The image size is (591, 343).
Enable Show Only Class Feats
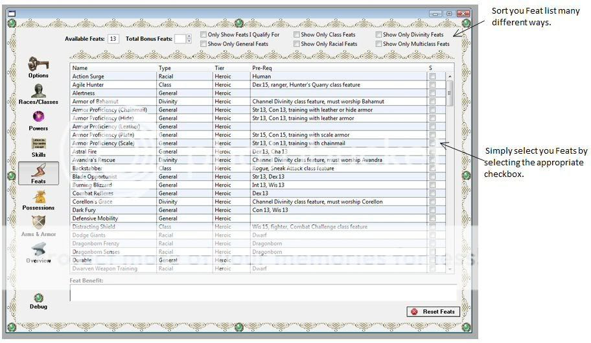(297, 34)
